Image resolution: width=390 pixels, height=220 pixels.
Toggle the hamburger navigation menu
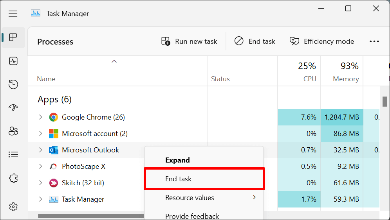[x=13, y=14]
